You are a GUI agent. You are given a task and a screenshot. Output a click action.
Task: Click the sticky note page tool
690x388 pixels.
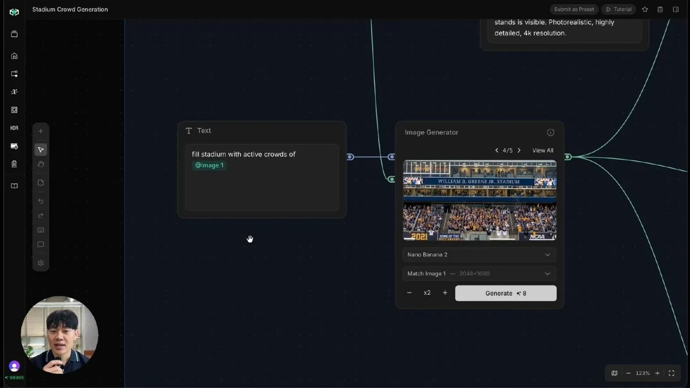tap(41, 183)
